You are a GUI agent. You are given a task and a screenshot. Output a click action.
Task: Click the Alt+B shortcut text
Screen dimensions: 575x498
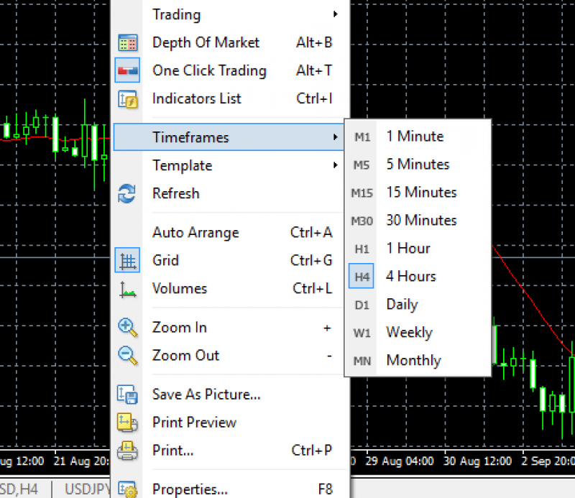314,42
